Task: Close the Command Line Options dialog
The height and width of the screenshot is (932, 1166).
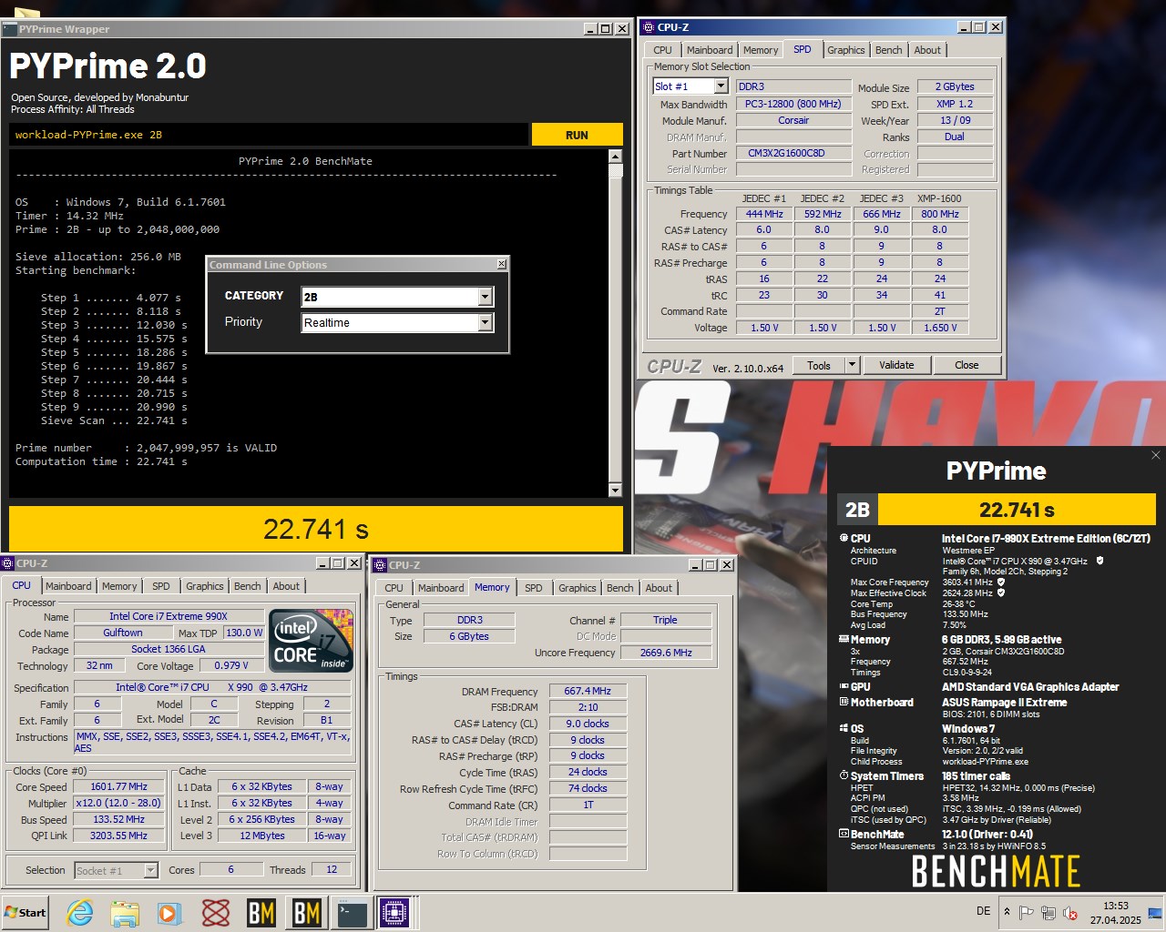Action: (x=501, y=264)
